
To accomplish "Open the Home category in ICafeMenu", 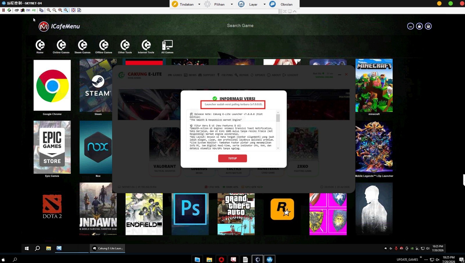I will click(40, 46).
